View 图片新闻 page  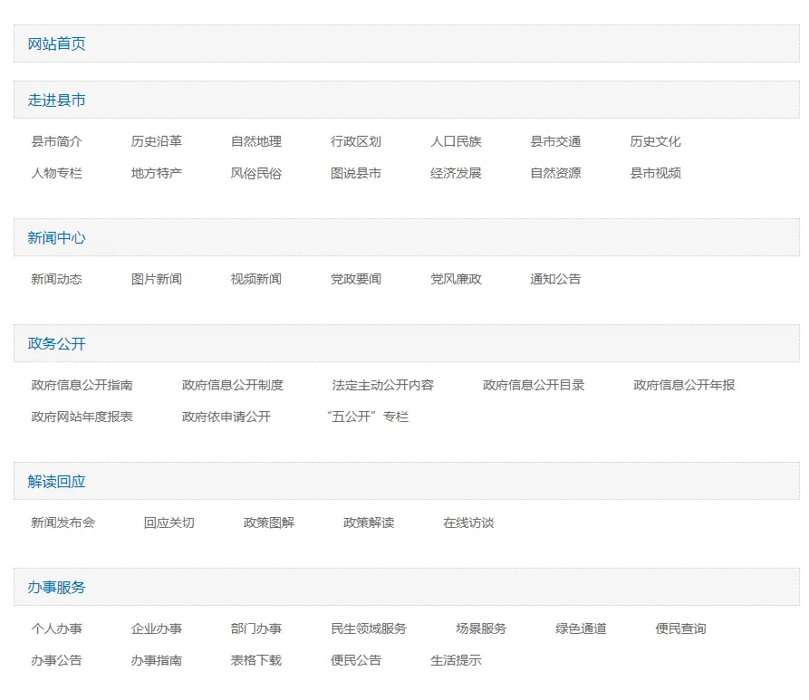[x=156, y=279]
